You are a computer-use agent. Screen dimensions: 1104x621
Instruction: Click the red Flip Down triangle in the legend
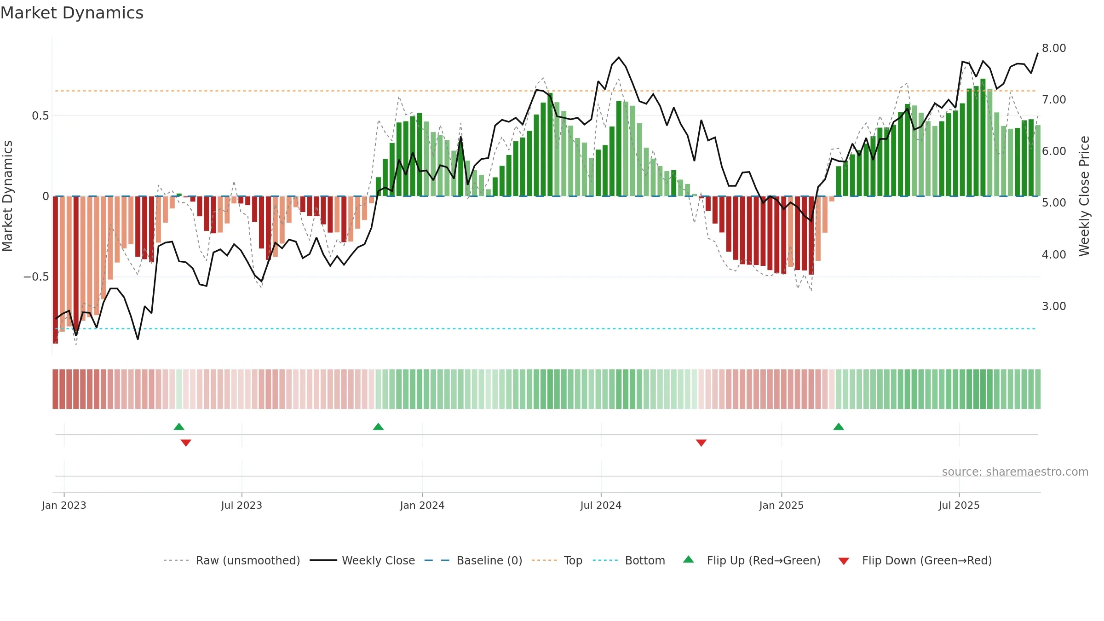click(x=844, y=561)
